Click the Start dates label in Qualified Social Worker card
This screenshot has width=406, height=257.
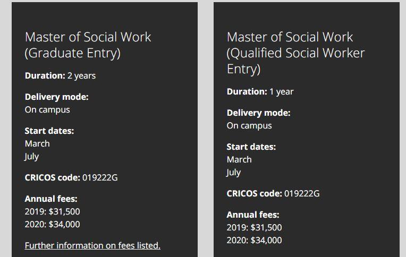(251, 147)
